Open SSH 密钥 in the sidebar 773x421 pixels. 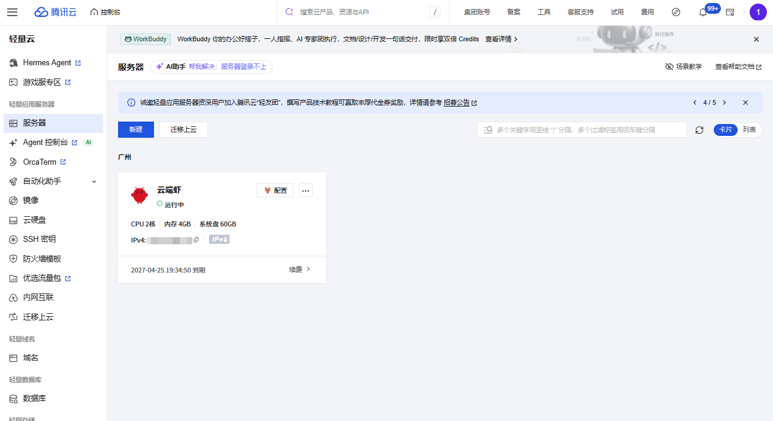53,239
